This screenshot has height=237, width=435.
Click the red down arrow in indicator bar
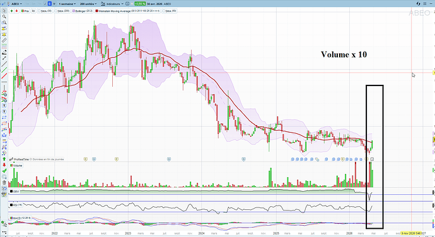[16, 11]
